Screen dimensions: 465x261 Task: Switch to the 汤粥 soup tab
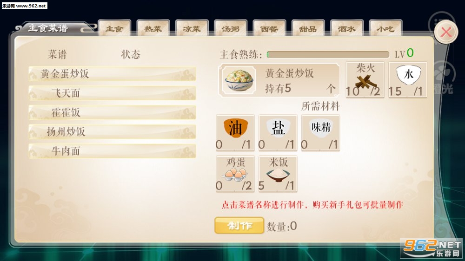(x=231, y=28)
